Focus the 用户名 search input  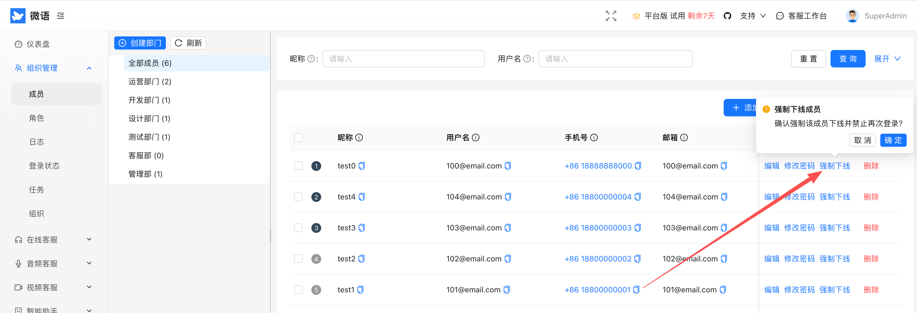click(615, 59)
